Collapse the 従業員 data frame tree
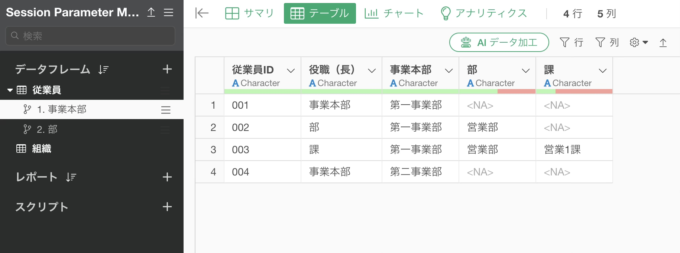 pos(10,90)
